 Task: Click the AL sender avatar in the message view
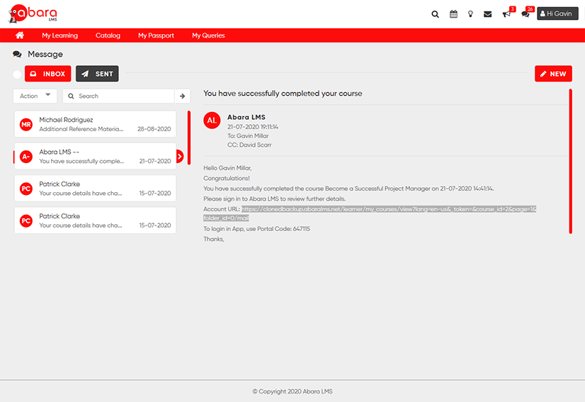point(212,121)
